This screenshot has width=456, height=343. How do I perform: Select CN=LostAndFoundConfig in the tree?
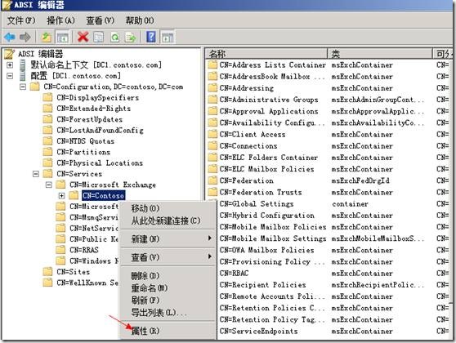point(100,130)
